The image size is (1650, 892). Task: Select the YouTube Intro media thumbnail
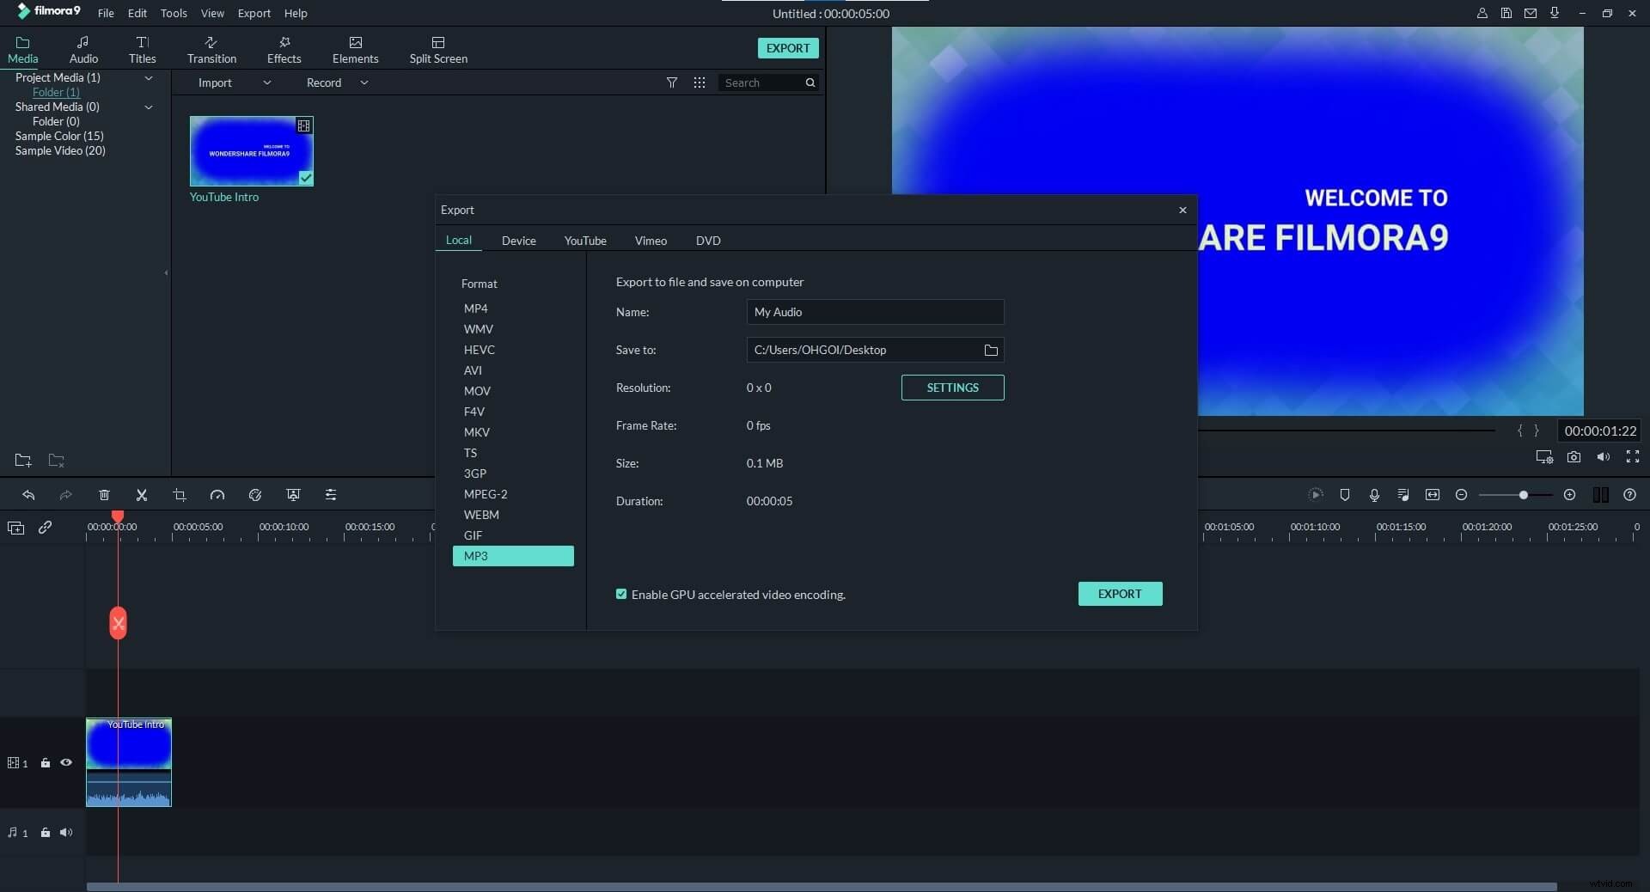250,151
